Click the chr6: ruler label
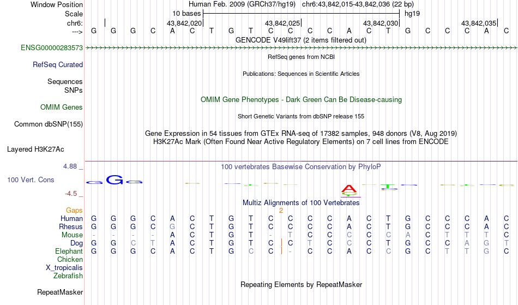Screen dimensions: 518x305 75,23
